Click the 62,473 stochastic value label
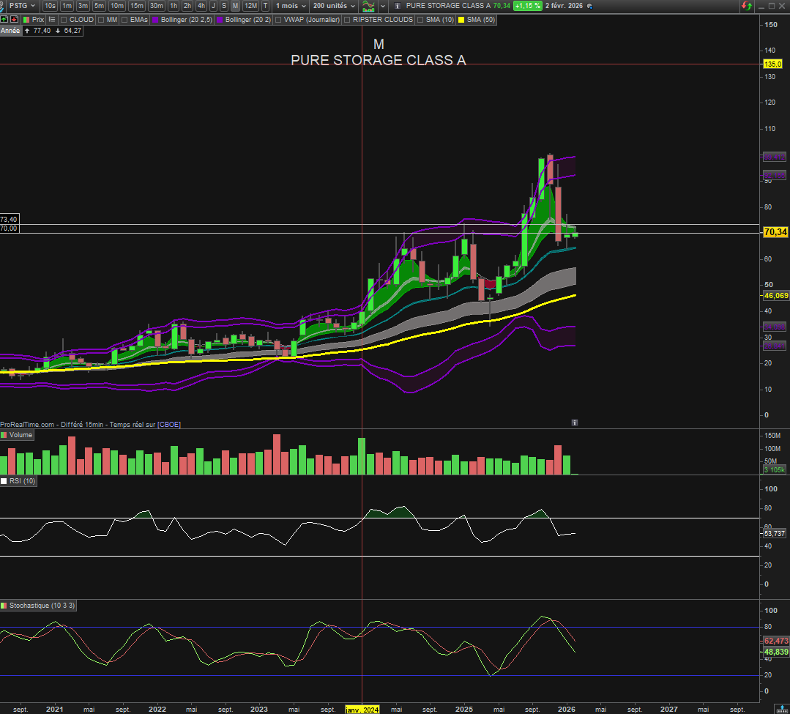This screenshot has height=714, width=790. [x=776, y=641]
